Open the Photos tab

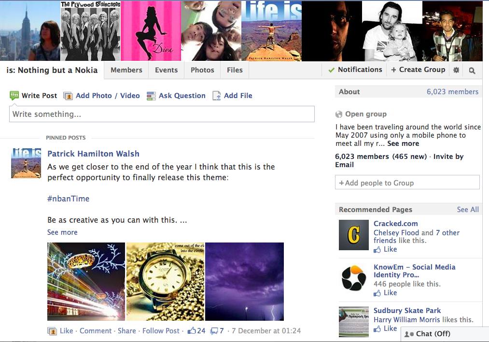(202, 70)
